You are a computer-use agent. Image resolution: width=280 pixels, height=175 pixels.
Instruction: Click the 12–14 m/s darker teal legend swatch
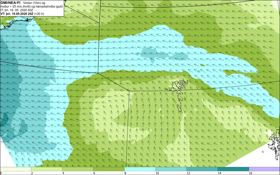pos(202,169)
